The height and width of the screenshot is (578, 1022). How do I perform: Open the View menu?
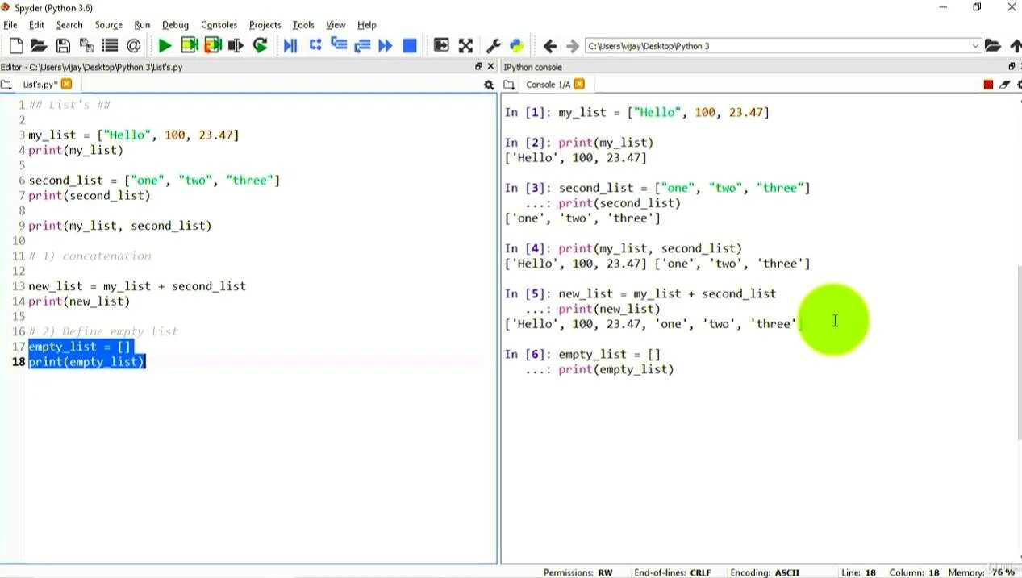click(x=336, y=25)
